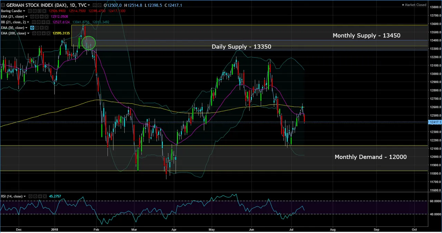The width and height of the screenshot is (442, 233).
Task: Hide the RSI (14, close) indicator
Action: (30, 196)
